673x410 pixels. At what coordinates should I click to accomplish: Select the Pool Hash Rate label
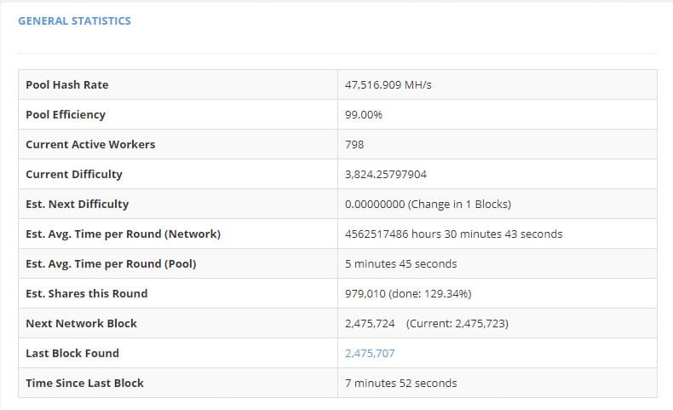pyautogui.click(x=67, y=84)
